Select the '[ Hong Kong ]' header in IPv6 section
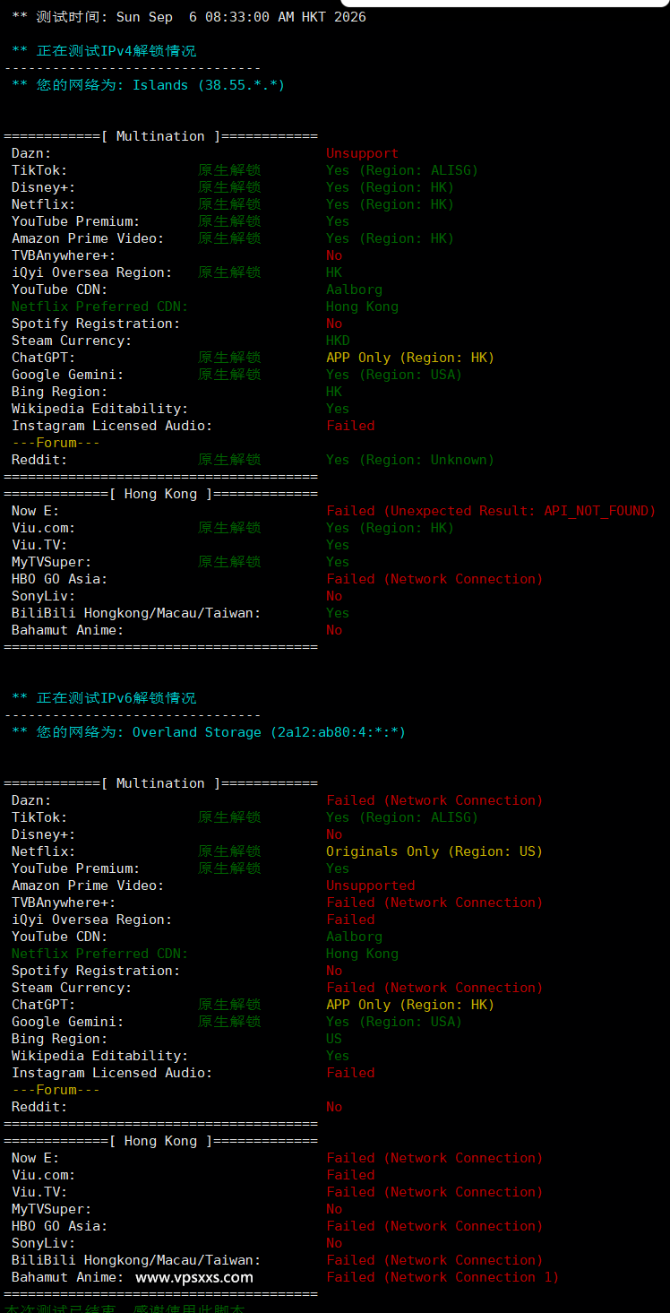670x1313 pixels. pos(160,1141)
